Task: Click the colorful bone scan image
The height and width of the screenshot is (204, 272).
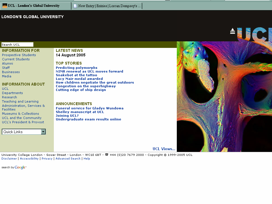Action: pos(224,97)
